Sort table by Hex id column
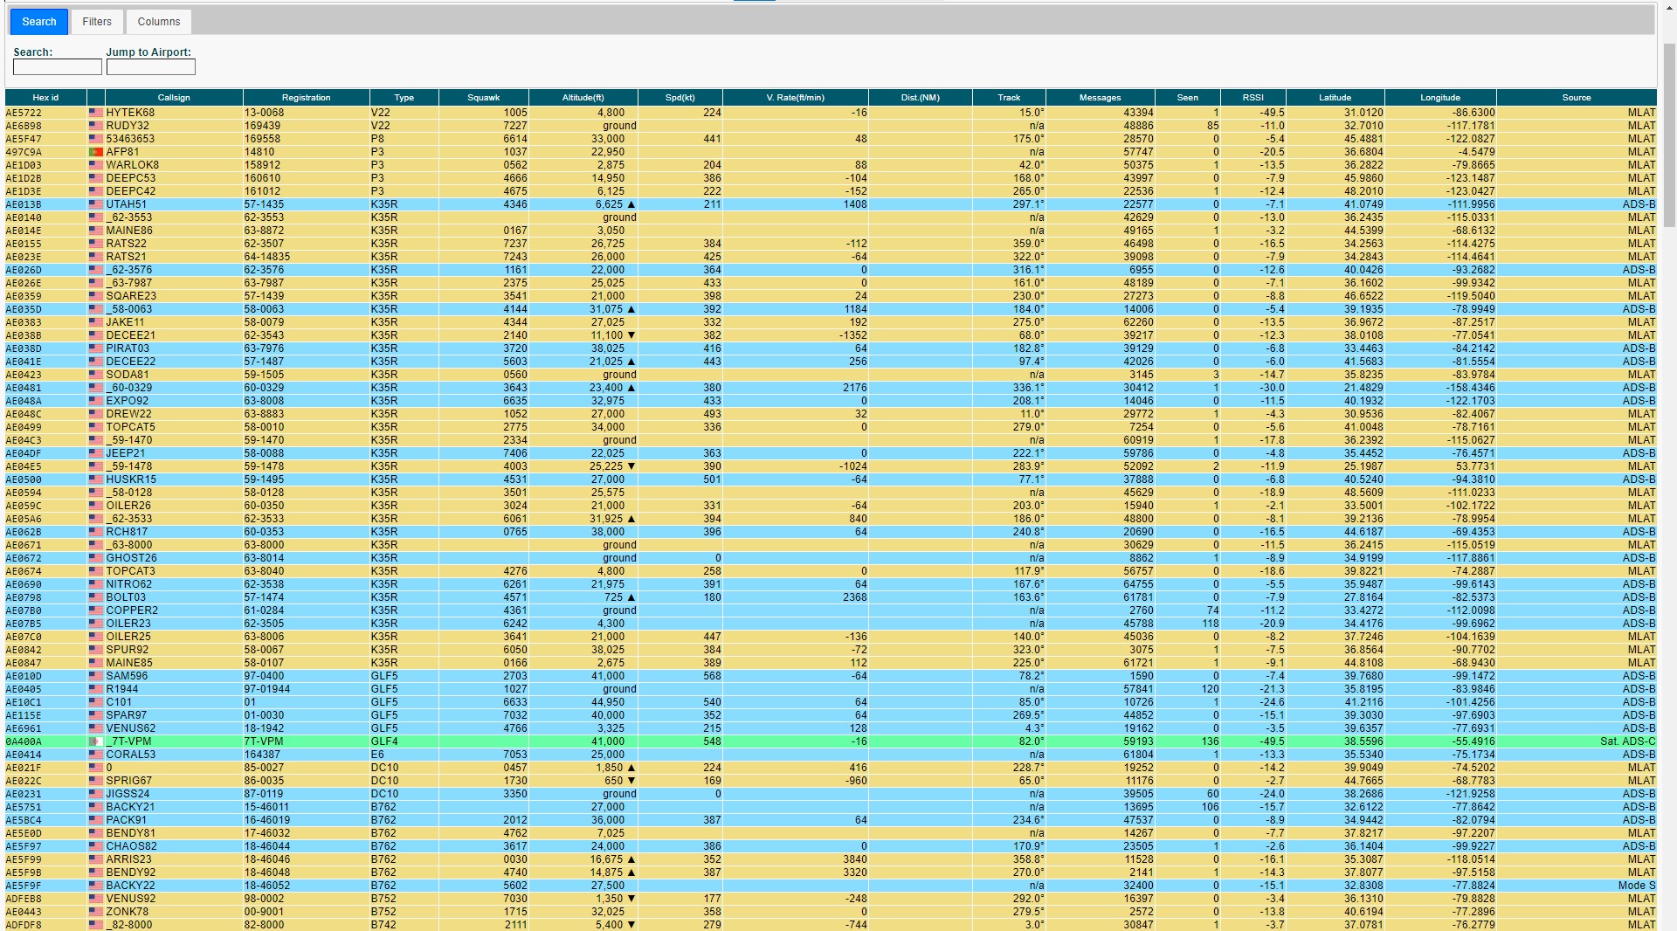Screen dimensions: 1677x931 coord(45,98)
